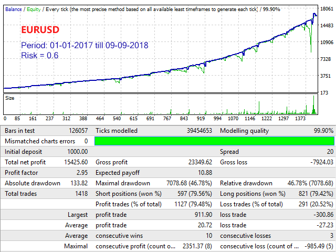Click largest loss trade value -300.86
Screen dimensions: 336x252
click(323, 215)
